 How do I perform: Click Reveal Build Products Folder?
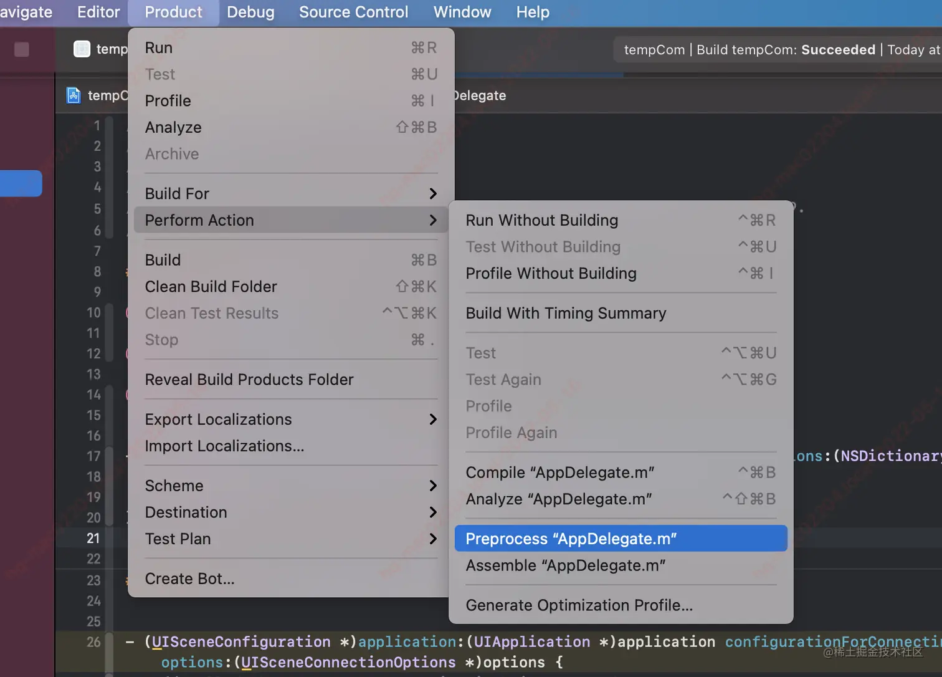coord(249,380)
